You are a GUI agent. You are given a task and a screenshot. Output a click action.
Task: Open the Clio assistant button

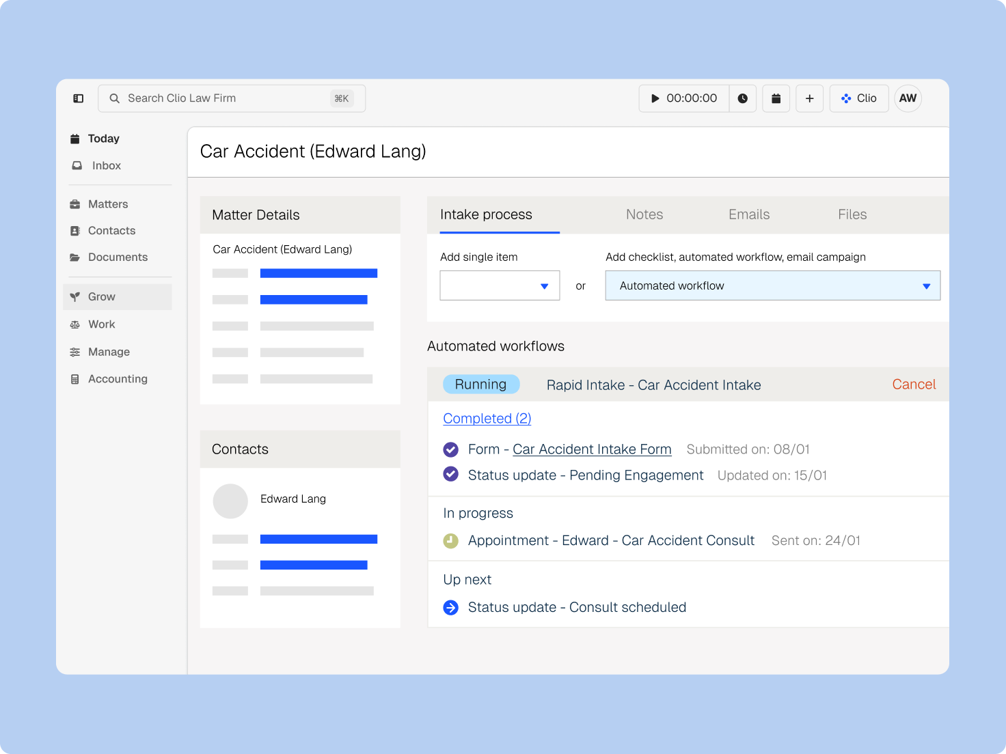(859, 98)
